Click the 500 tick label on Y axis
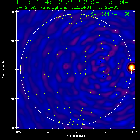This screenshot has height=140, width=140. (13, 41)
